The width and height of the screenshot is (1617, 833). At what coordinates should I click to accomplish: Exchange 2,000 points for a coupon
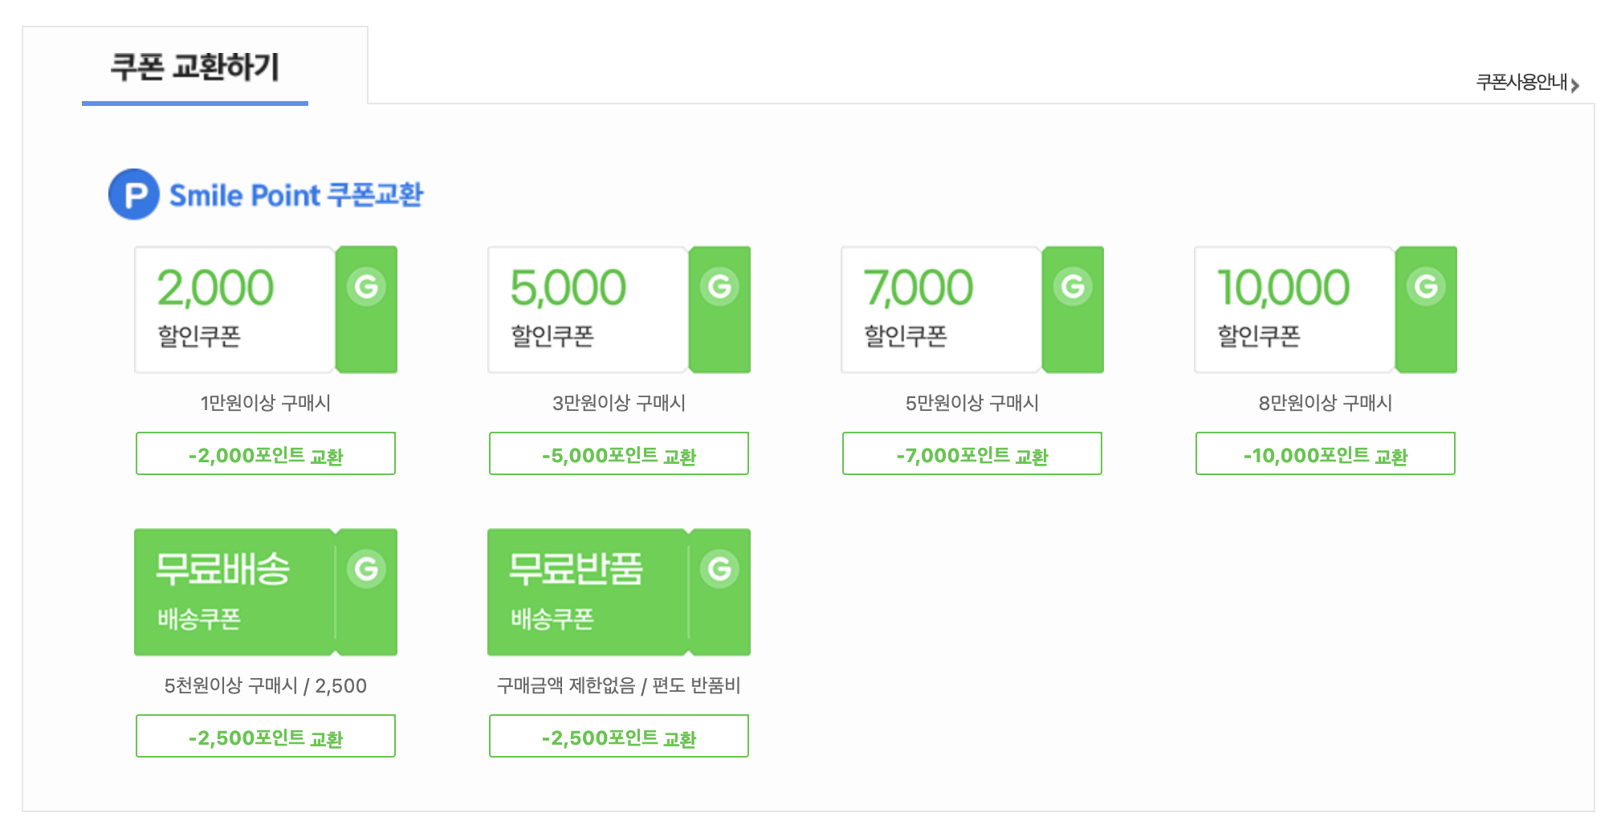266,453
